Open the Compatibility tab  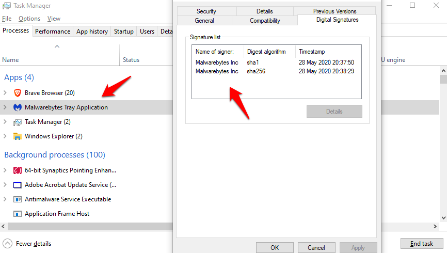(x=265, y=21)
